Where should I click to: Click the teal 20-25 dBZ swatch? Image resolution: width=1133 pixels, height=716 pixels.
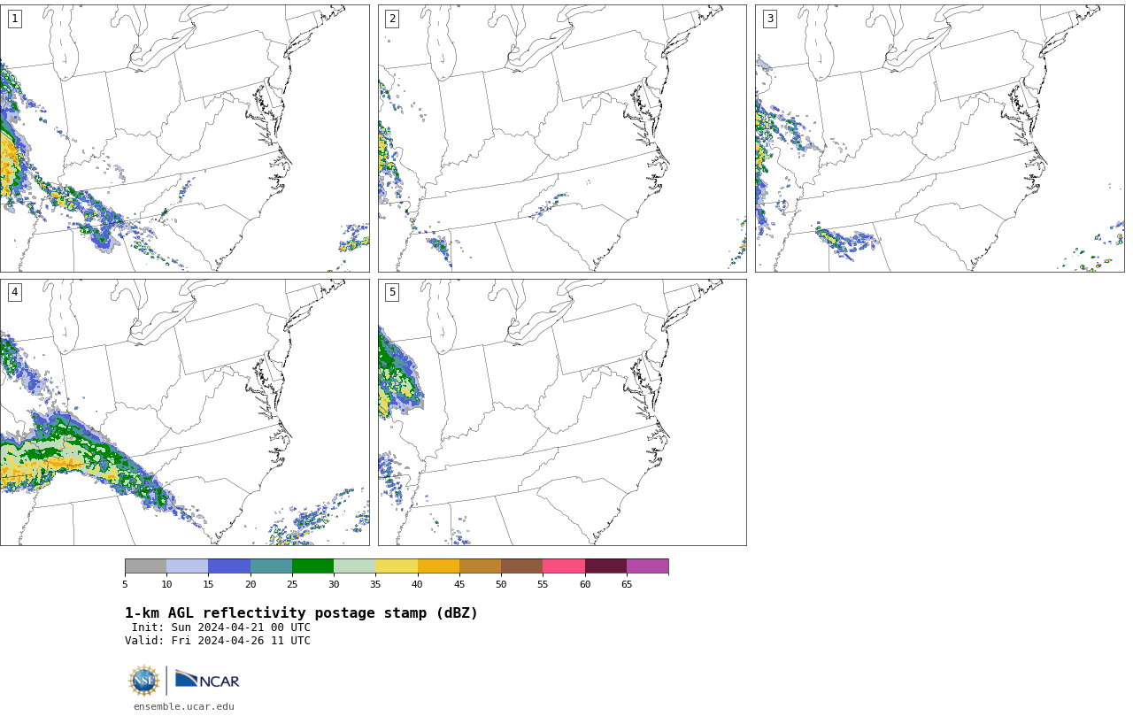tap(271, 566)
